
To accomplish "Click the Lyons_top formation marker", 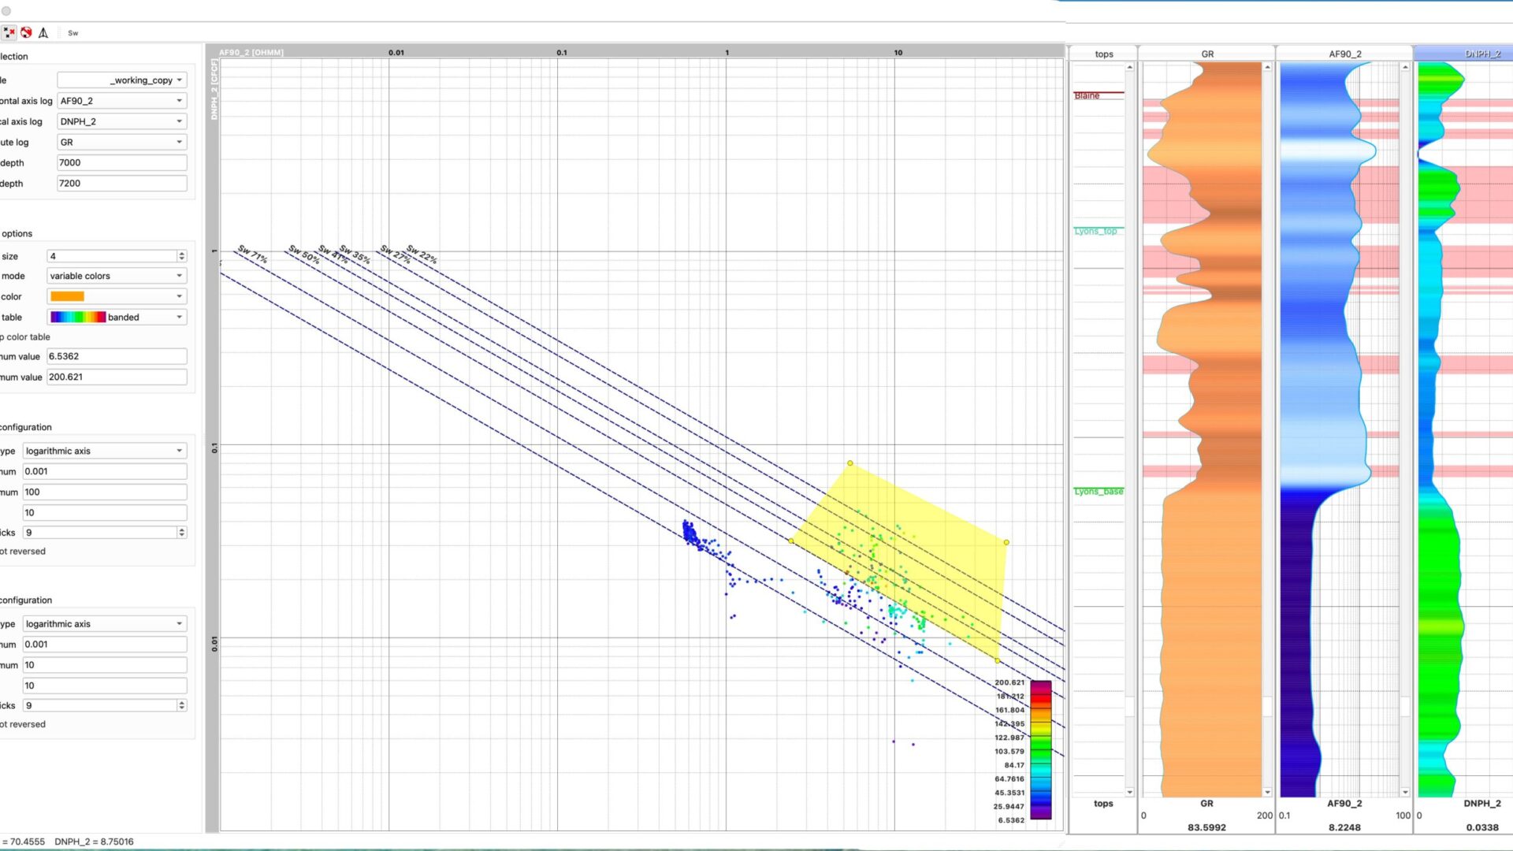I will [x=1095, y=231].
